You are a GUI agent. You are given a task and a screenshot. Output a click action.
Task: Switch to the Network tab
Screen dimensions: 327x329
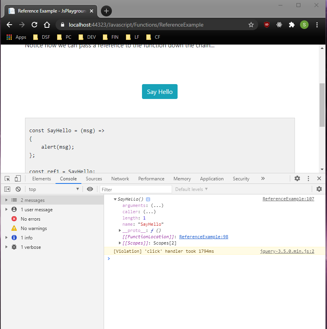(120, 179)
